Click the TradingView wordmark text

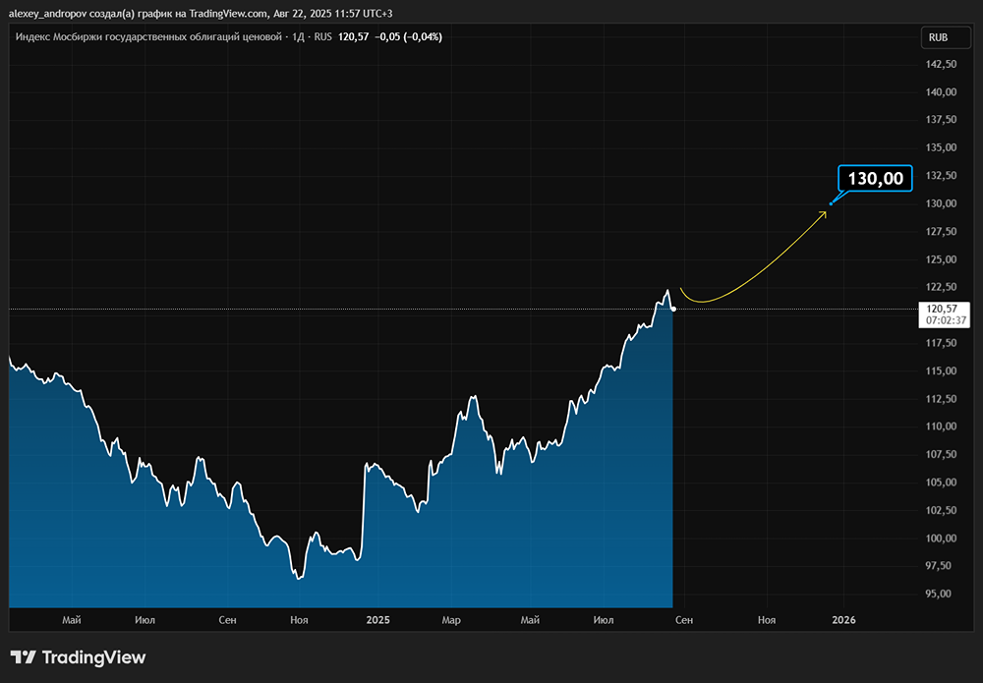coord(93,657)
